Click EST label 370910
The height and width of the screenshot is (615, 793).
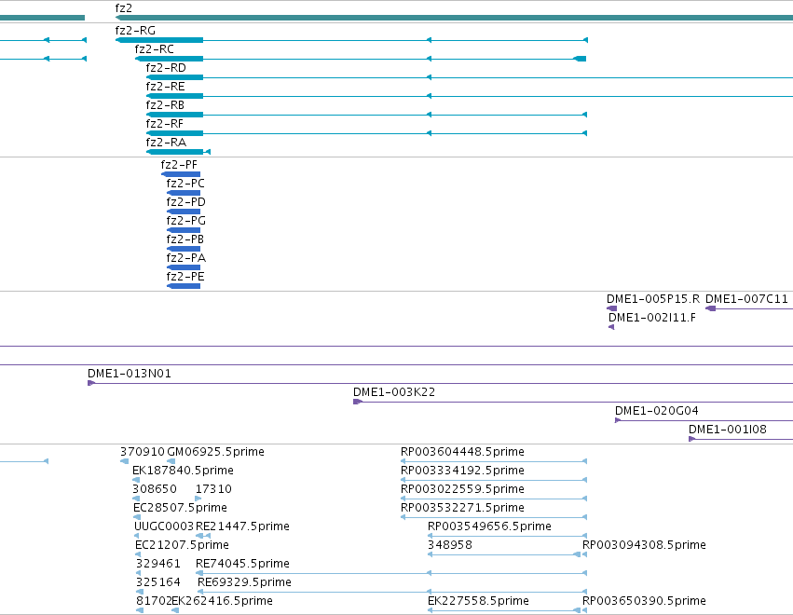coord(143,452)
